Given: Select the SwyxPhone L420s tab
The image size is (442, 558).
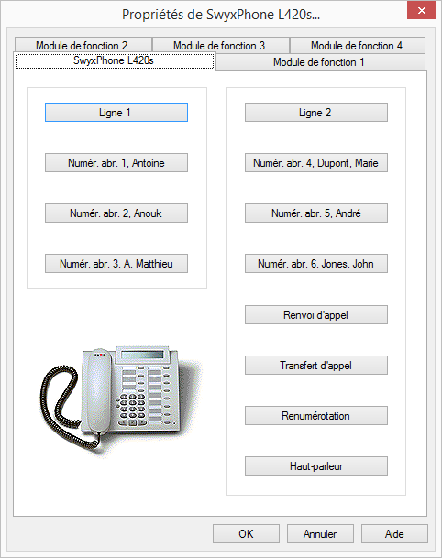Looking at the screenshot, I should coord(115,60).
